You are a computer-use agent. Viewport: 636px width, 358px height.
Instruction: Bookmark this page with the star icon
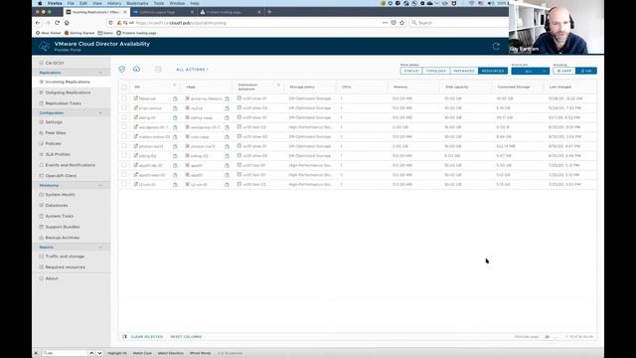[401, 23]
